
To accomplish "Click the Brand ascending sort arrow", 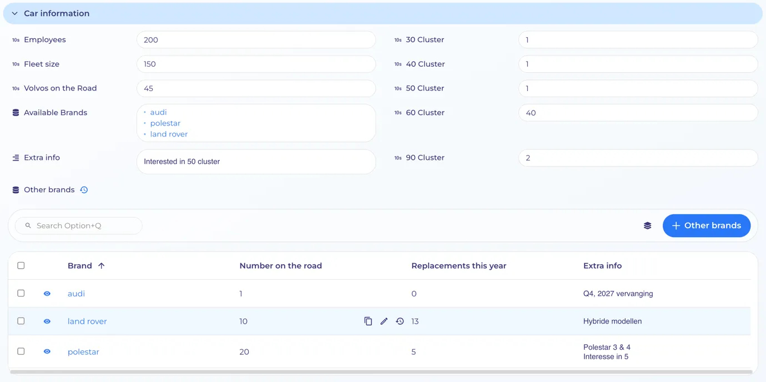I will (x=101, y=265).
